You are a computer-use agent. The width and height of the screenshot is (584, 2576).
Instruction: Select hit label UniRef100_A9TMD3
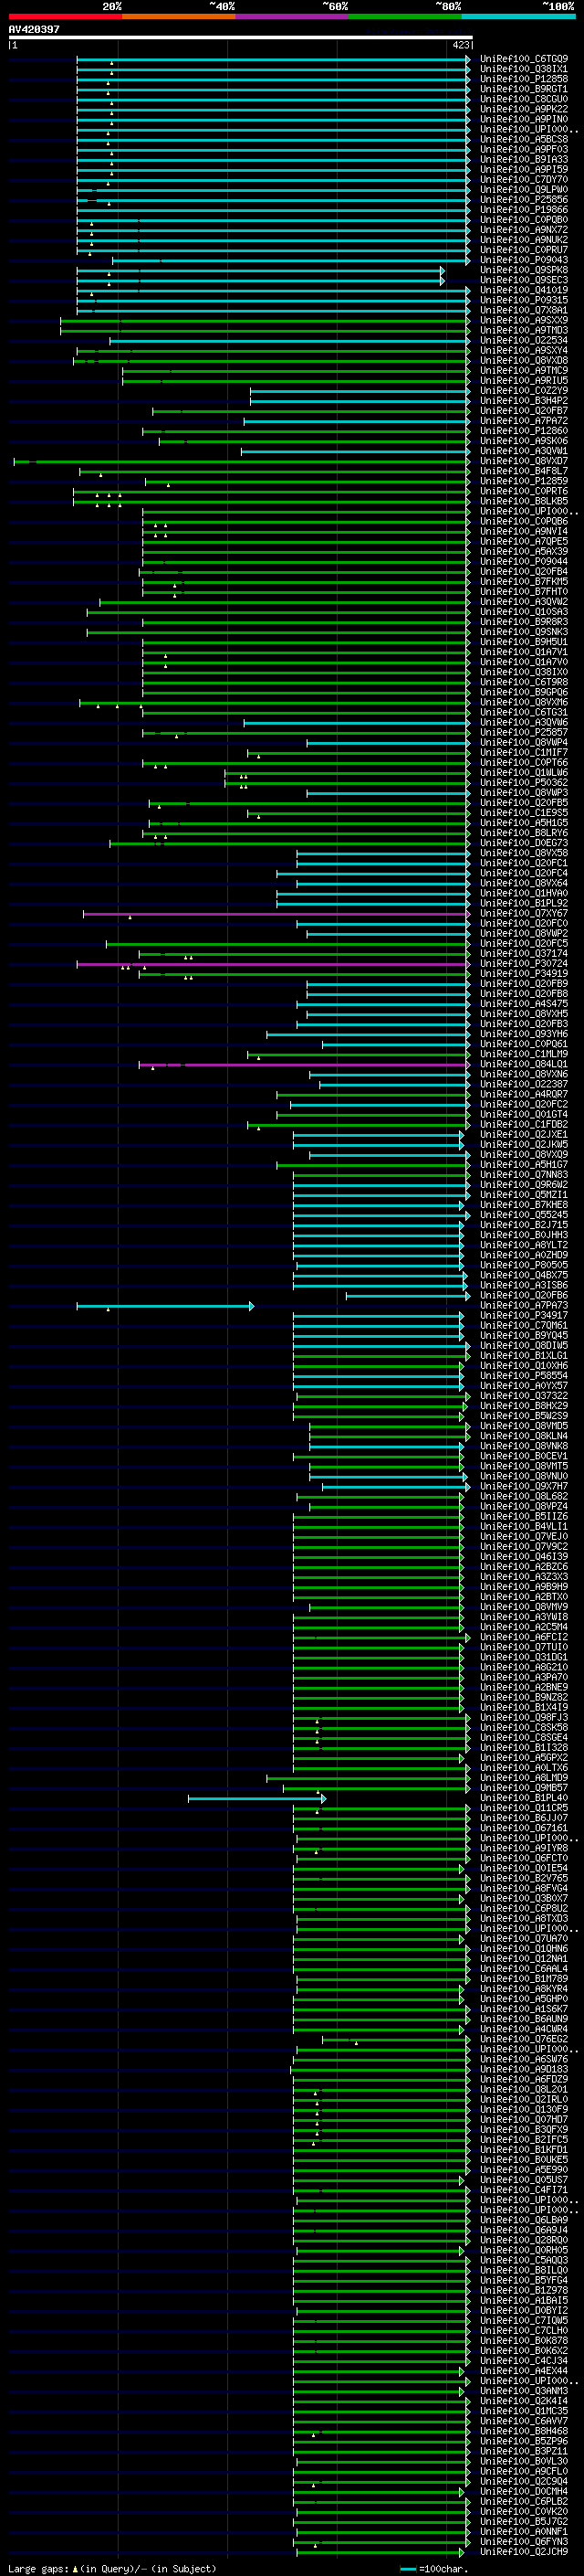click(524, 331)
